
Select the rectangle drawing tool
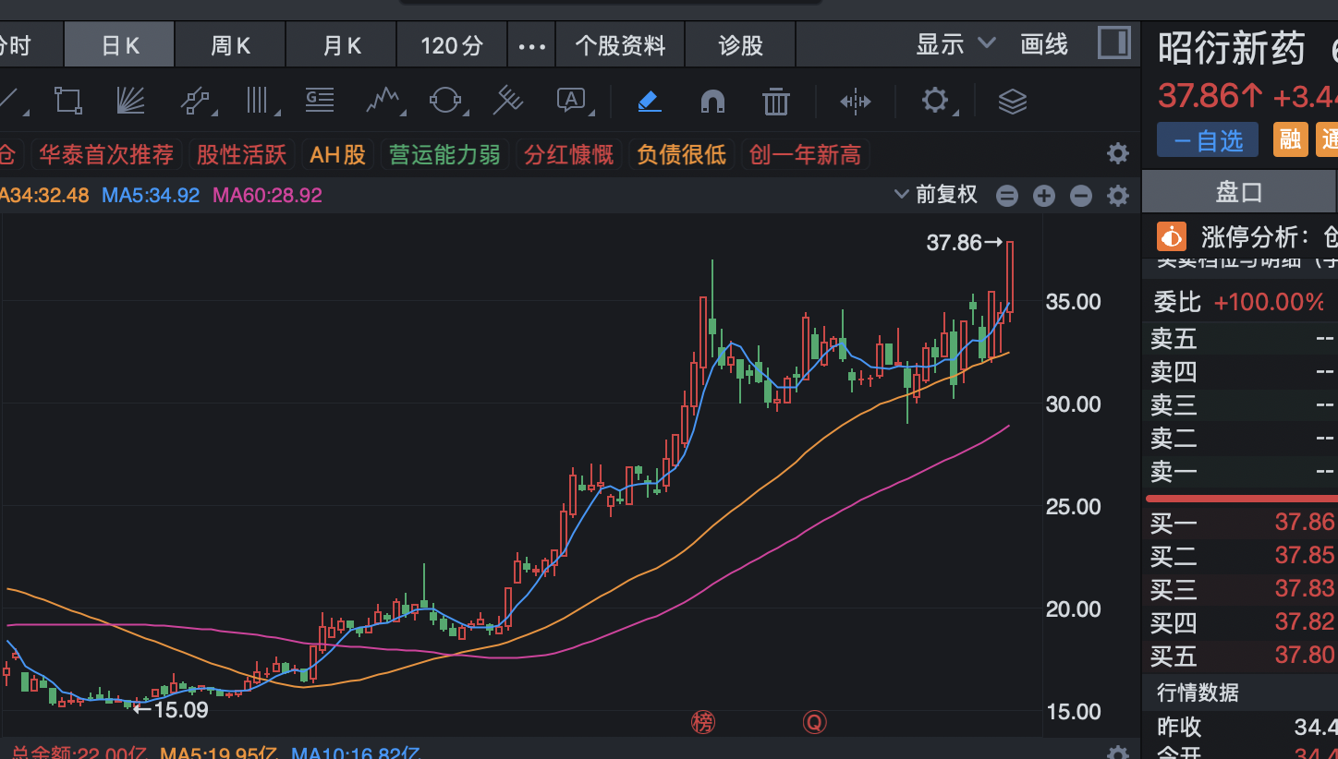tap(68, 101)
